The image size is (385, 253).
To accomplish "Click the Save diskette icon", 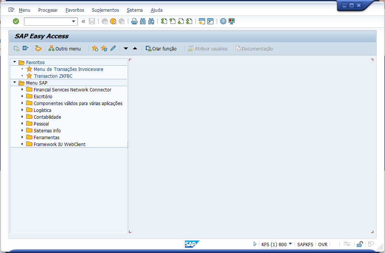I will [x=92, y=21].
